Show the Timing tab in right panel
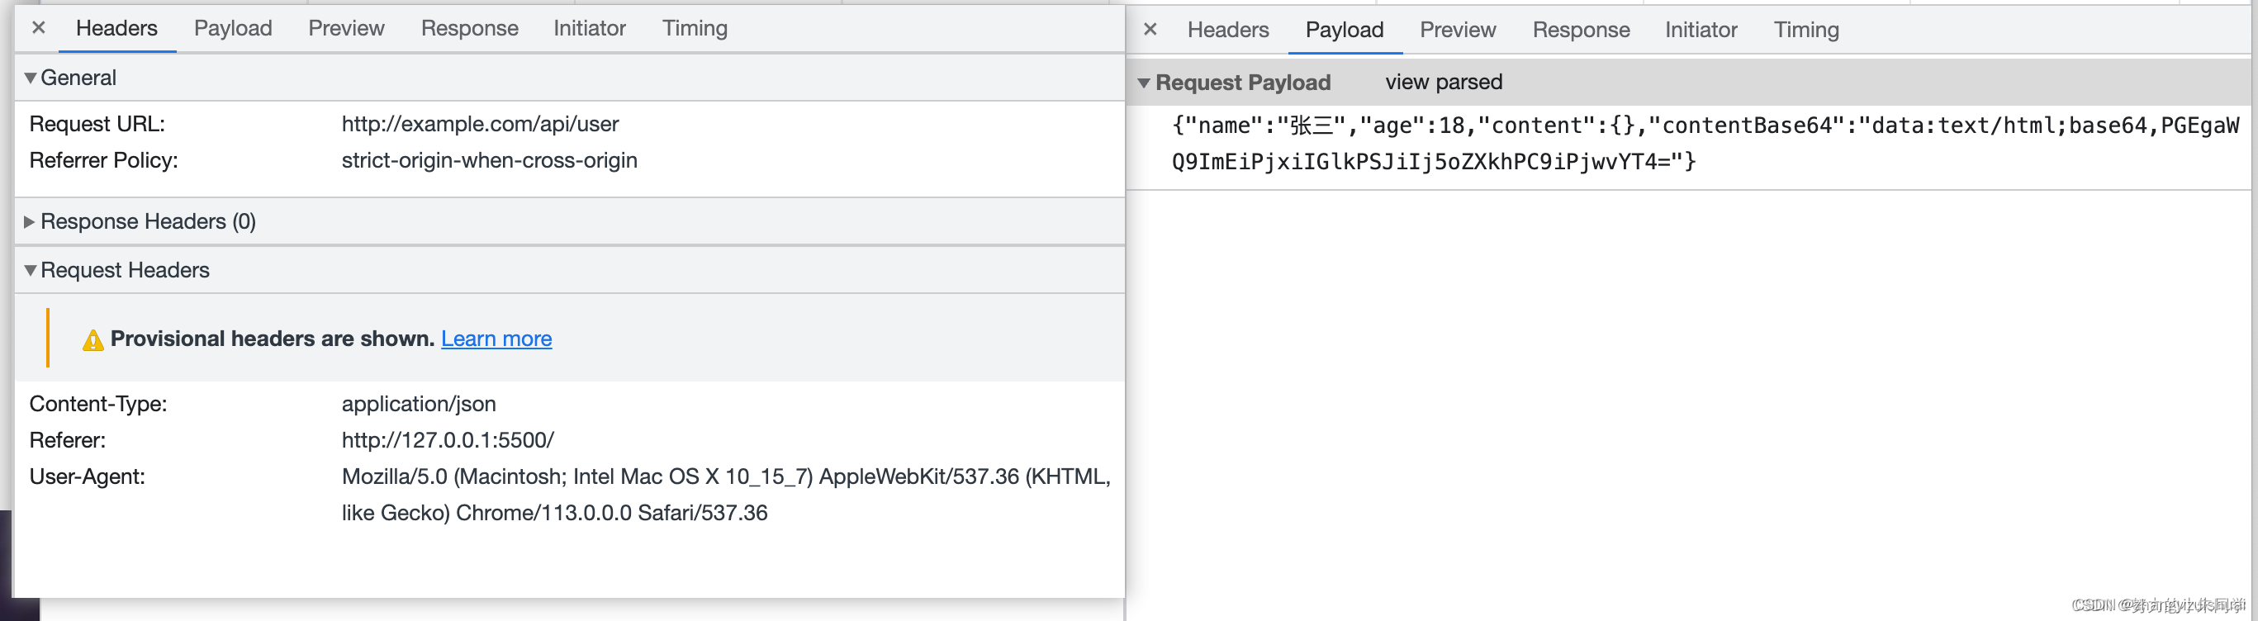 point(1806,30)
